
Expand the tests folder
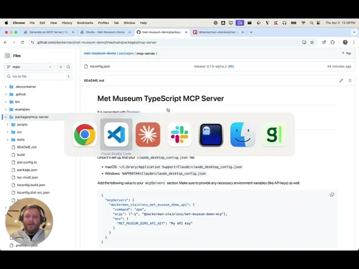point(7,140)
